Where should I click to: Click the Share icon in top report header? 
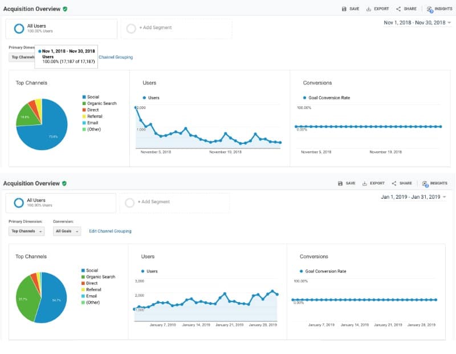398,9
